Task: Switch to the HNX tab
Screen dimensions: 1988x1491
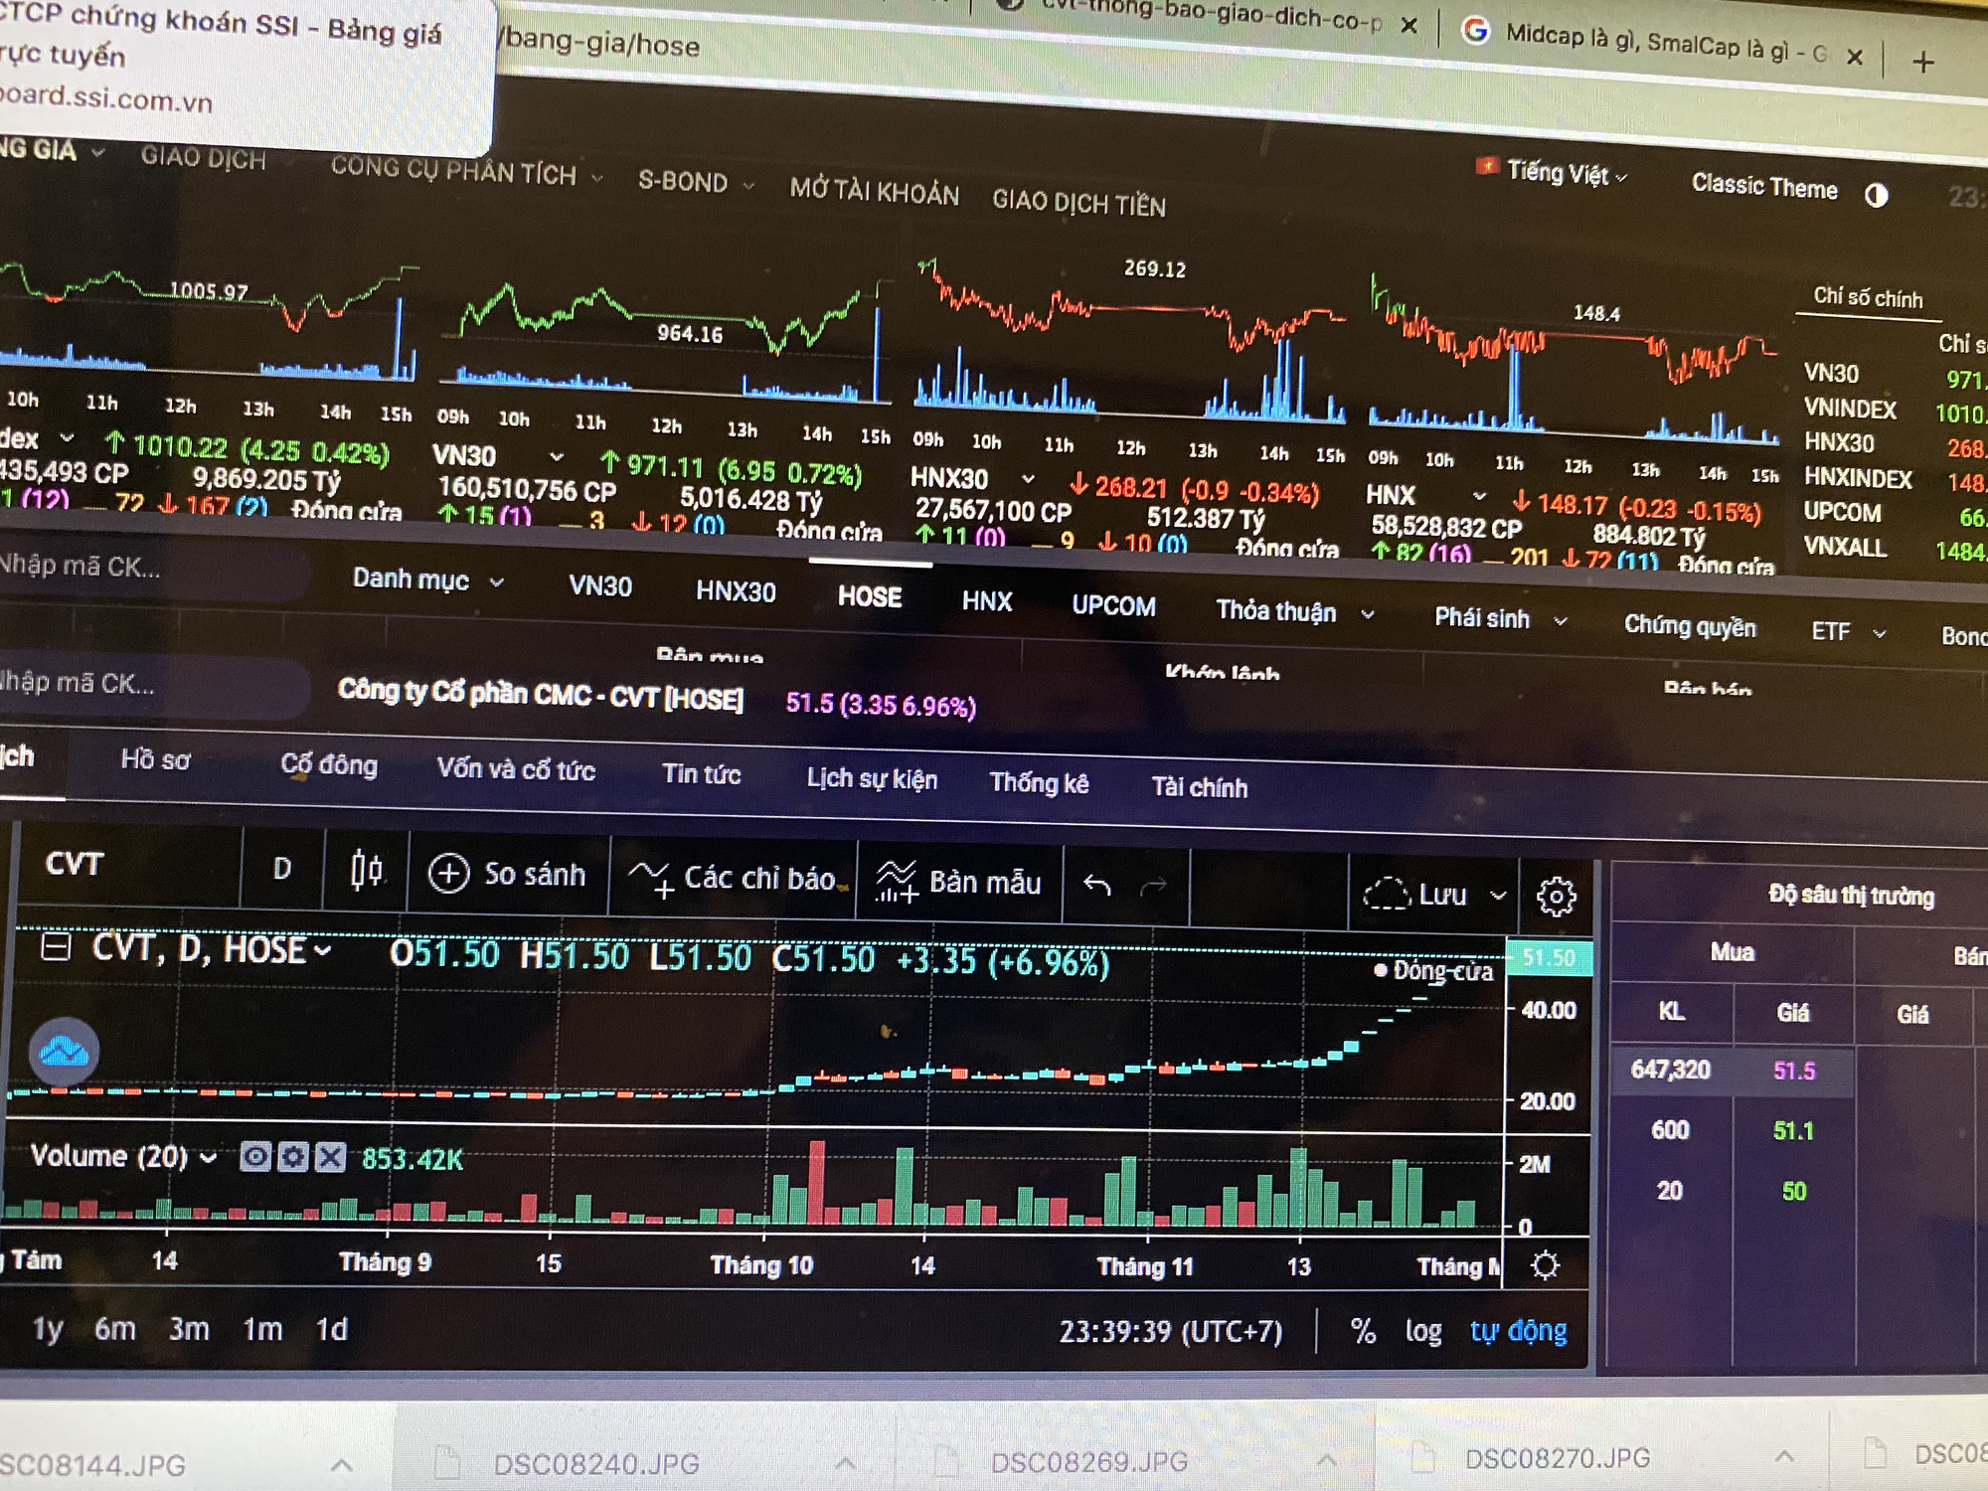Action: pyautogui.click(x=987, y=601)
